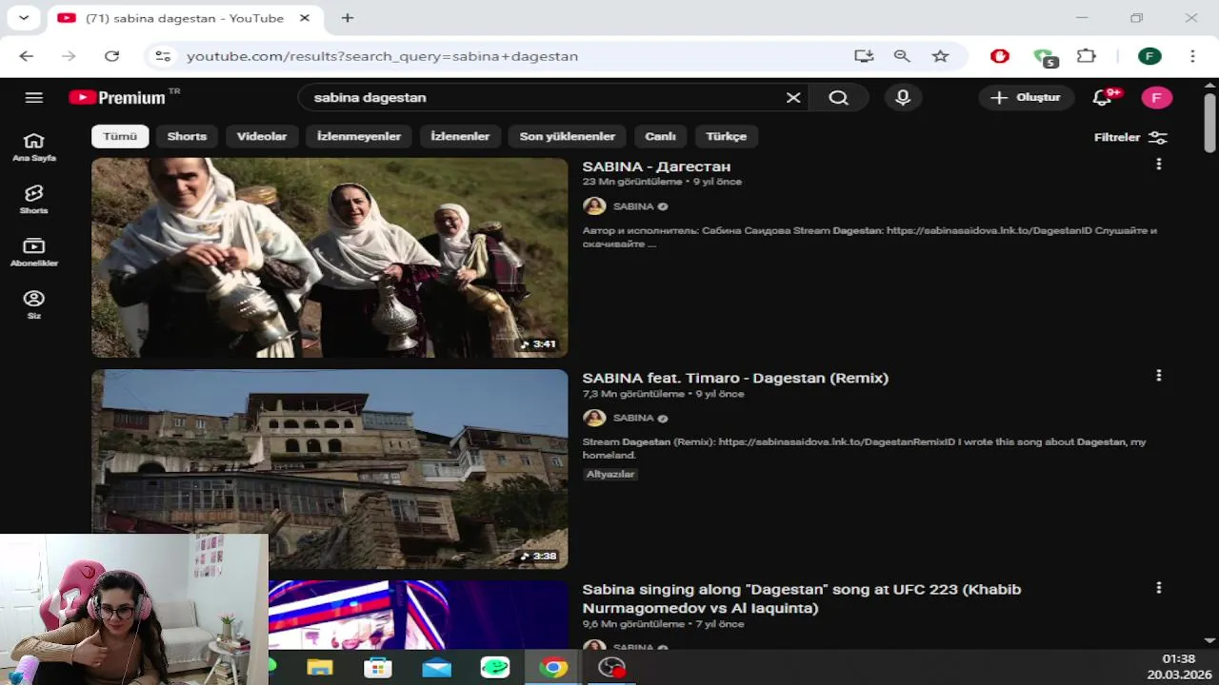
Task: Open SABINA feat. Timaro - Dagestan (Remix) title
Action: (x=735, y=378)
